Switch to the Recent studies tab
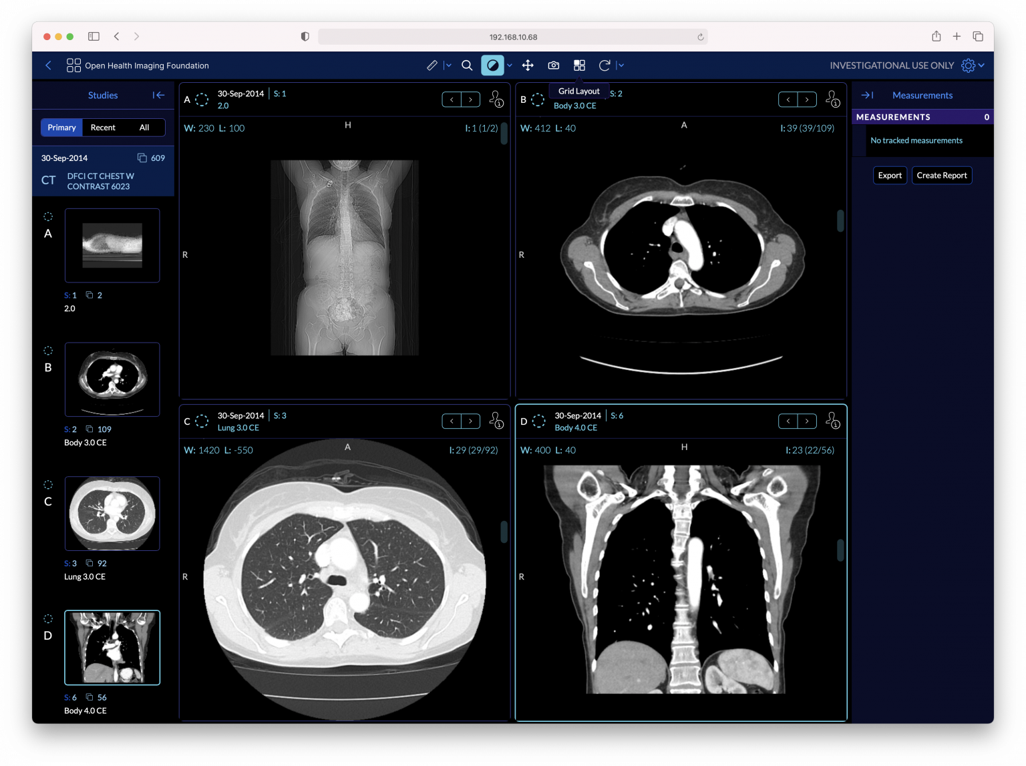 [103, 128]
